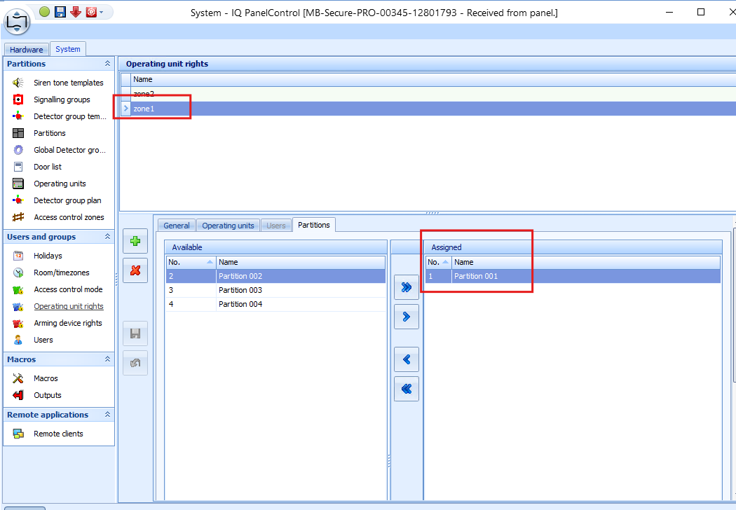Open the disabled Users tab
Viewport: 736px width, 510px height.
(276, 225)
